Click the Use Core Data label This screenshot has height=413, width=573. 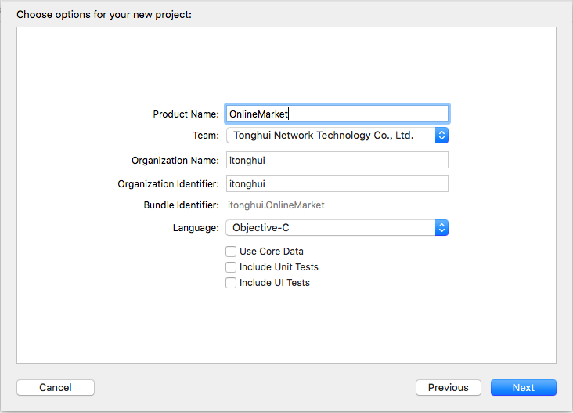point(272,252)
